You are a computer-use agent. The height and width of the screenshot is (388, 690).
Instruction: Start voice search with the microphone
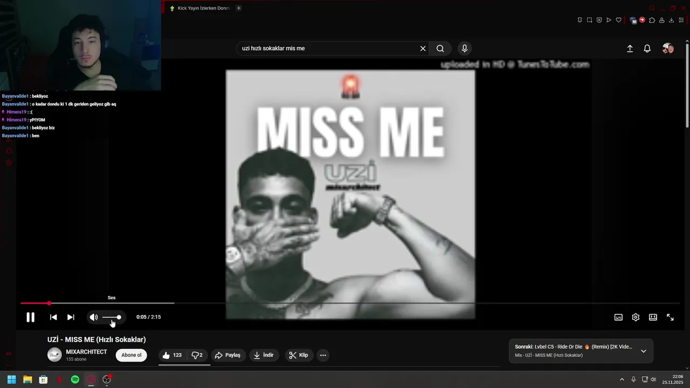(x=465, y=48)
